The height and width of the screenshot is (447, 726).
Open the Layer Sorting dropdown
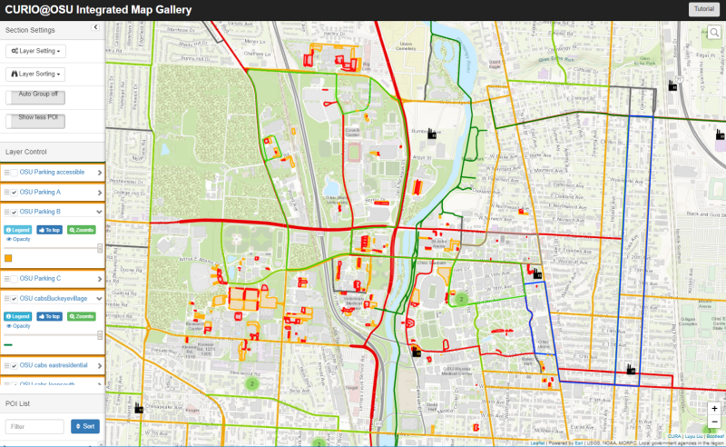[x=35, y=74]
